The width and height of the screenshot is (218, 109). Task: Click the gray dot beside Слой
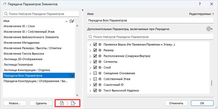[100, 67]
